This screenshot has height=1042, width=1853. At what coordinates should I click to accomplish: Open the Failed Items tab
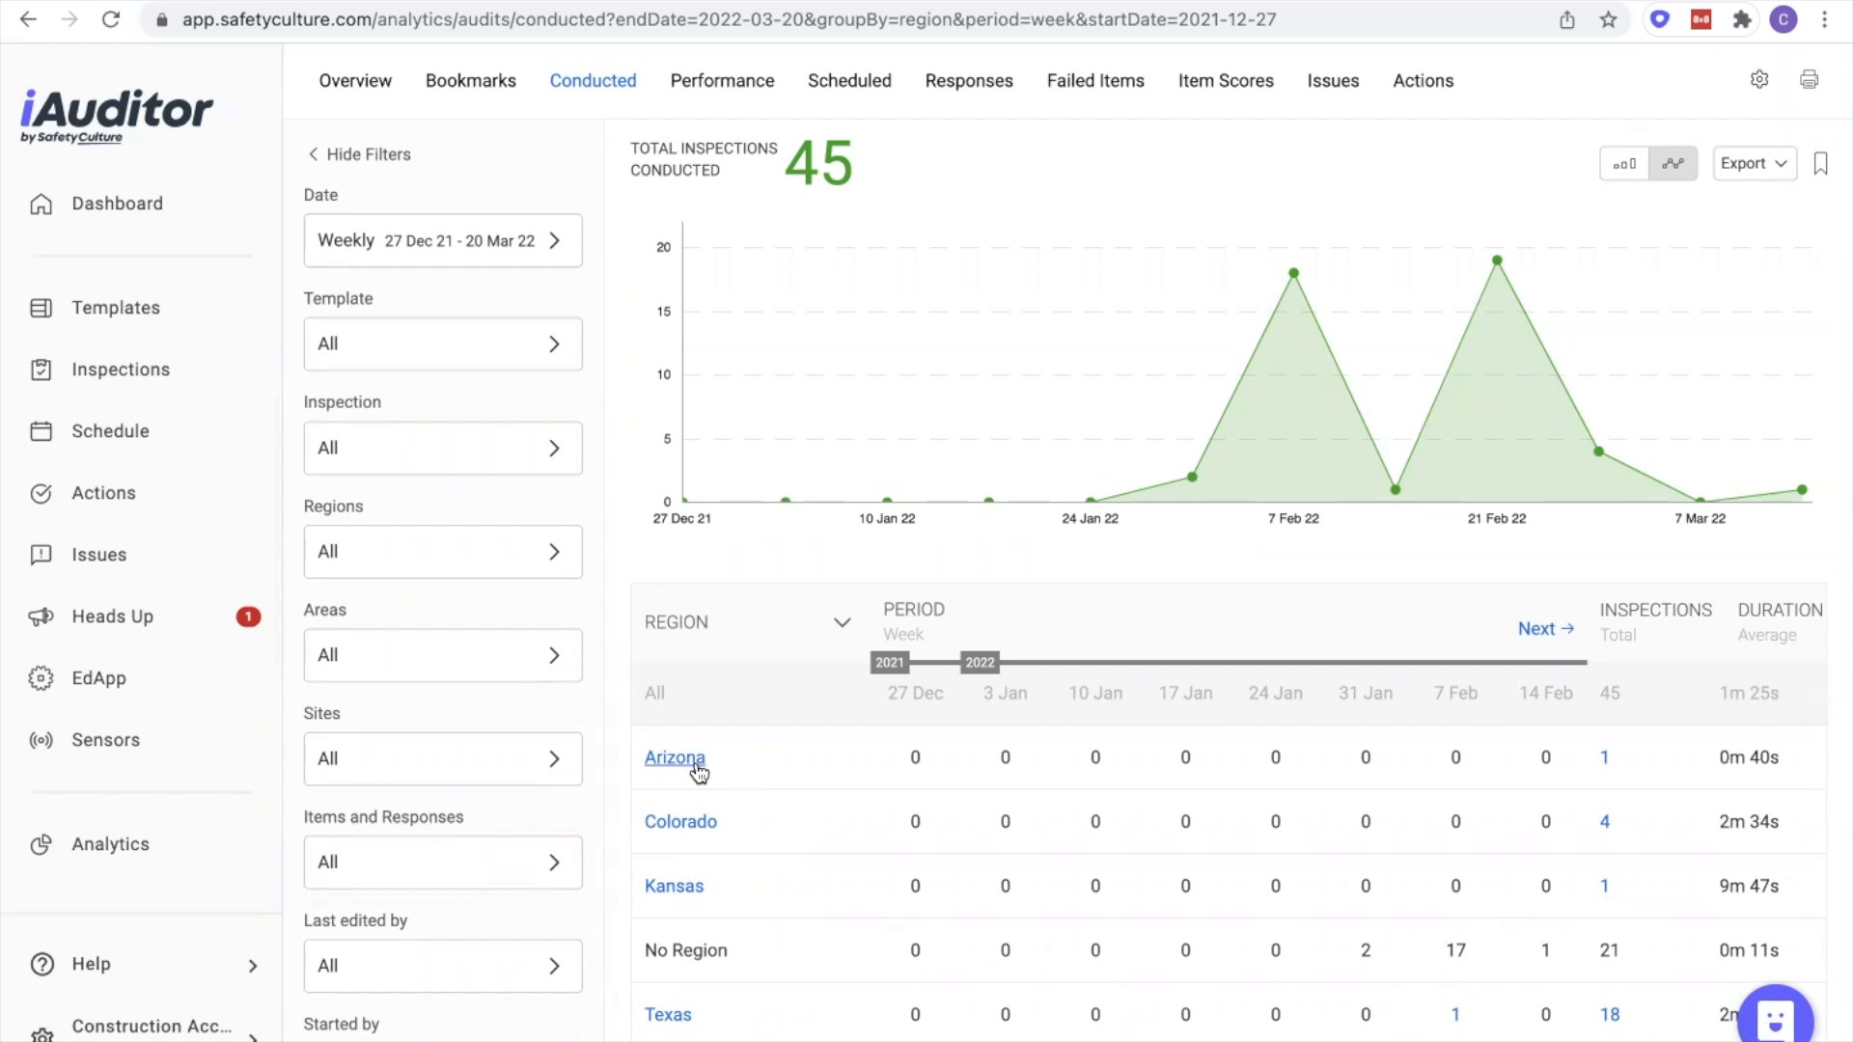click(1095, 81)
